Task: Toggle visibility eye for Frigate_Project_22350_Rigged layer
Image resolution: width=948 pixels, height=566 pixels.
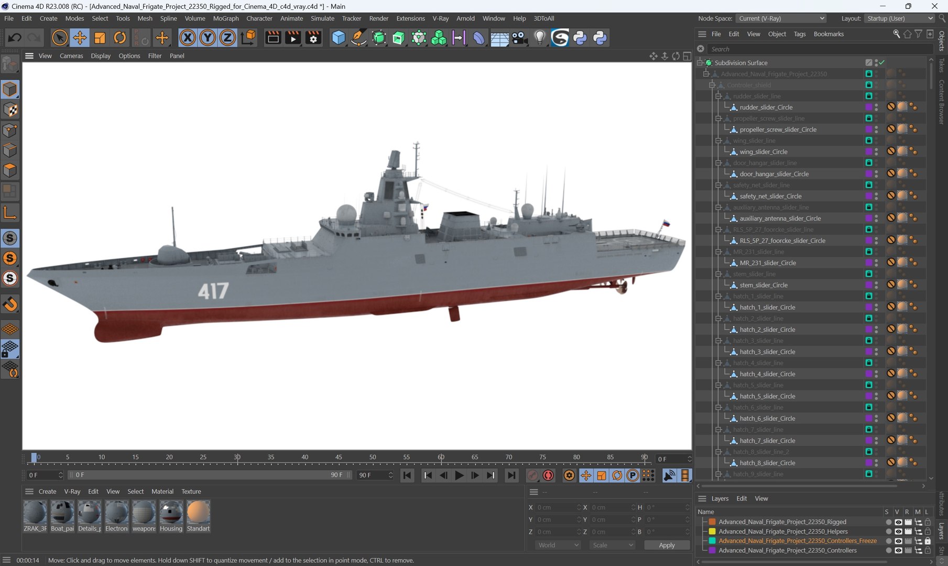Action: click(898, 522)
